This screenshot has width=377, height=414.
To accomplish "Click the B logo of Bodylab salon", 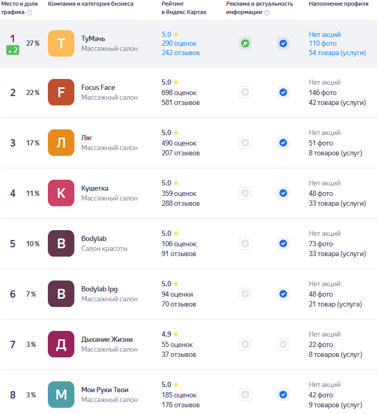I will coord(61,244).
